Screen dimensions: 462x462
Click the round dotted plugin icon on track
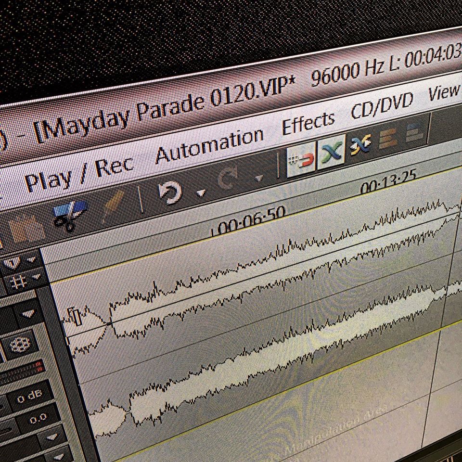[x=20, y=344]
